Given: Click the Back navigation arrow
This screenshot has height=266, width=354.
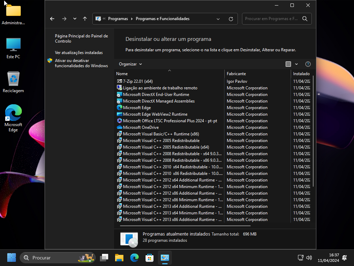Looking at the screenshot, I should click(52, 19).
